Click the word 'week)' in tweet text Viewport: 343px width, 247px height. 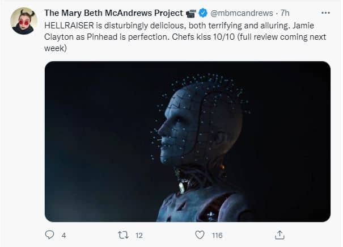[x=56, y=48]
